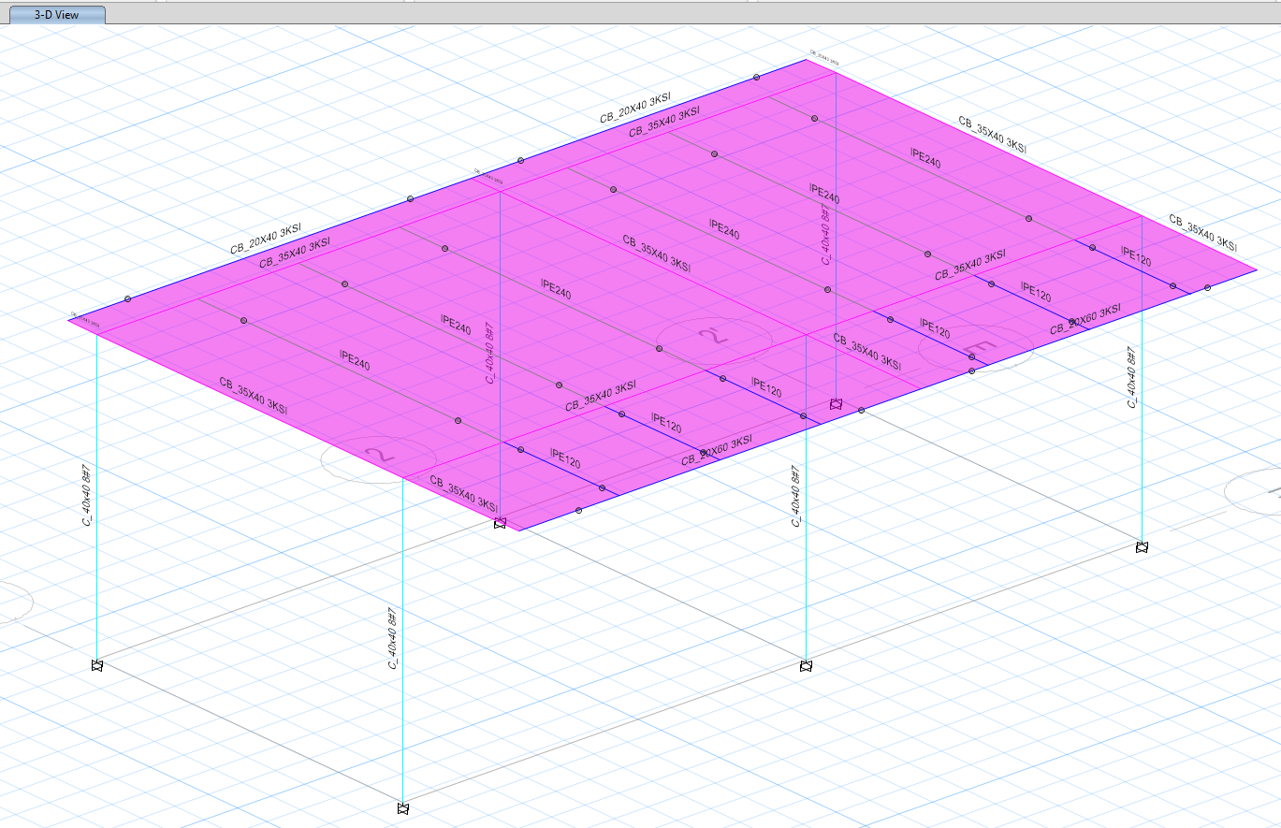This screenshot has height=828, width=1281.
Task: Click the C_40x40 8#7 label on the frontmost cyan column
Action: coord(394,638)
